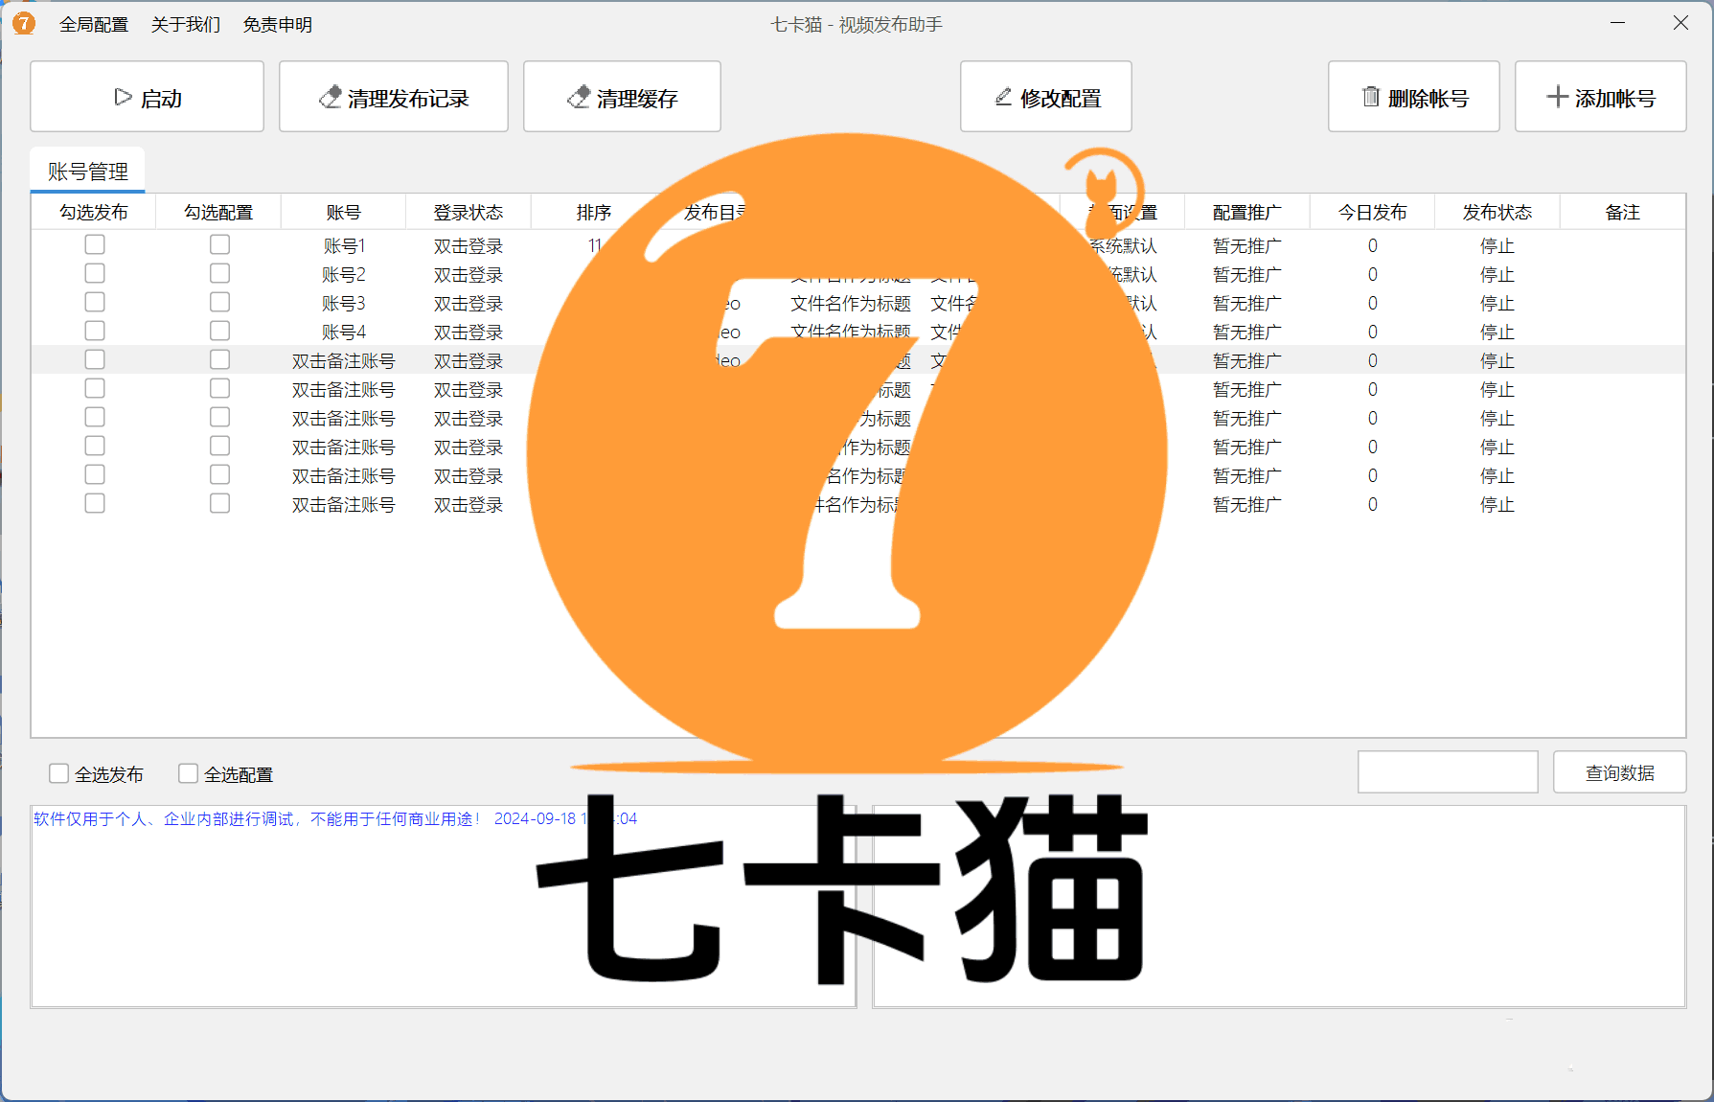Click the empty right-side log panel
The width and height of the screenshot is (1714, 1102).
1279,907
